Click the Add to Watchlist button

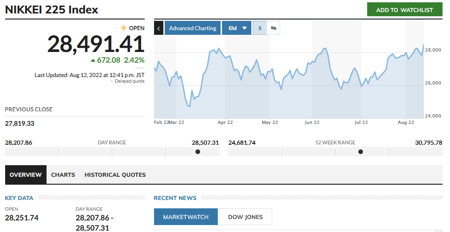point(405,9)
